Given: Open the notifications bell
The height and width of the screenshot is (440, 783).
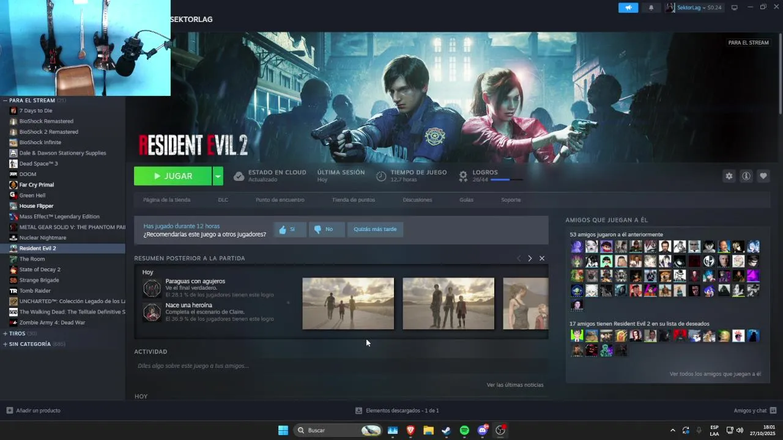Looking at the screenshot, I should point(651,7).
